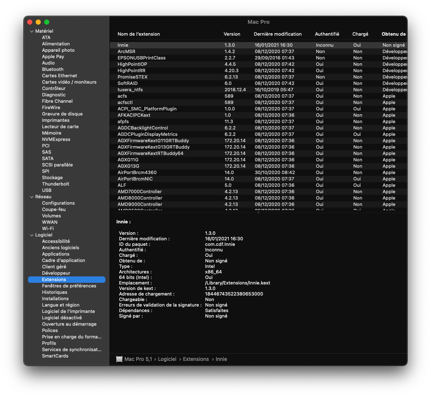Screen dimensions: 431x397
Task: Click the yellow minimize window button
Action: (38, 22)
